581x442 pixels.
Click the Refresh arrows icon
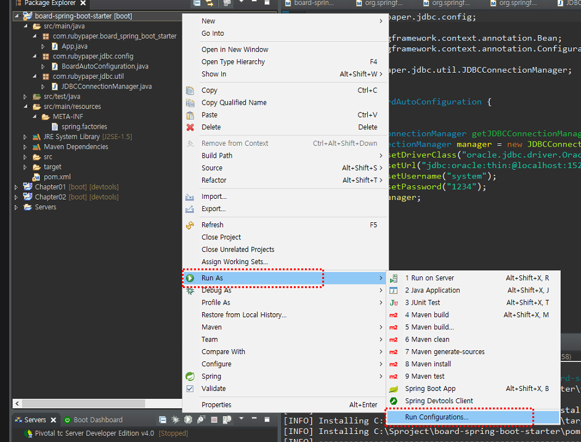190,225
